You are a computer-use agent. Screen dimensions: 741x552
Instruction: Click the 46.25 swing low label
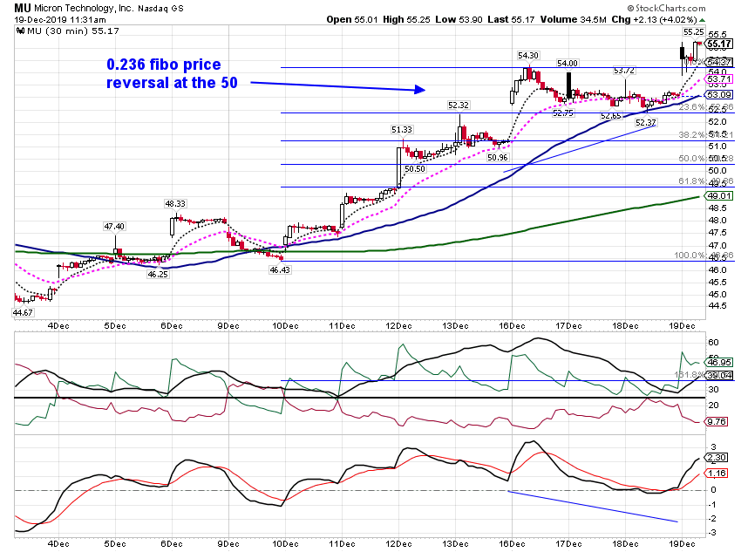click(158, 274)
